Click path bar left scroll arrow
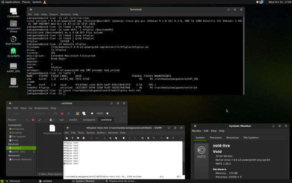Image resolution: width=292 pixels, height=183 pixels. [x=46, y=120]
